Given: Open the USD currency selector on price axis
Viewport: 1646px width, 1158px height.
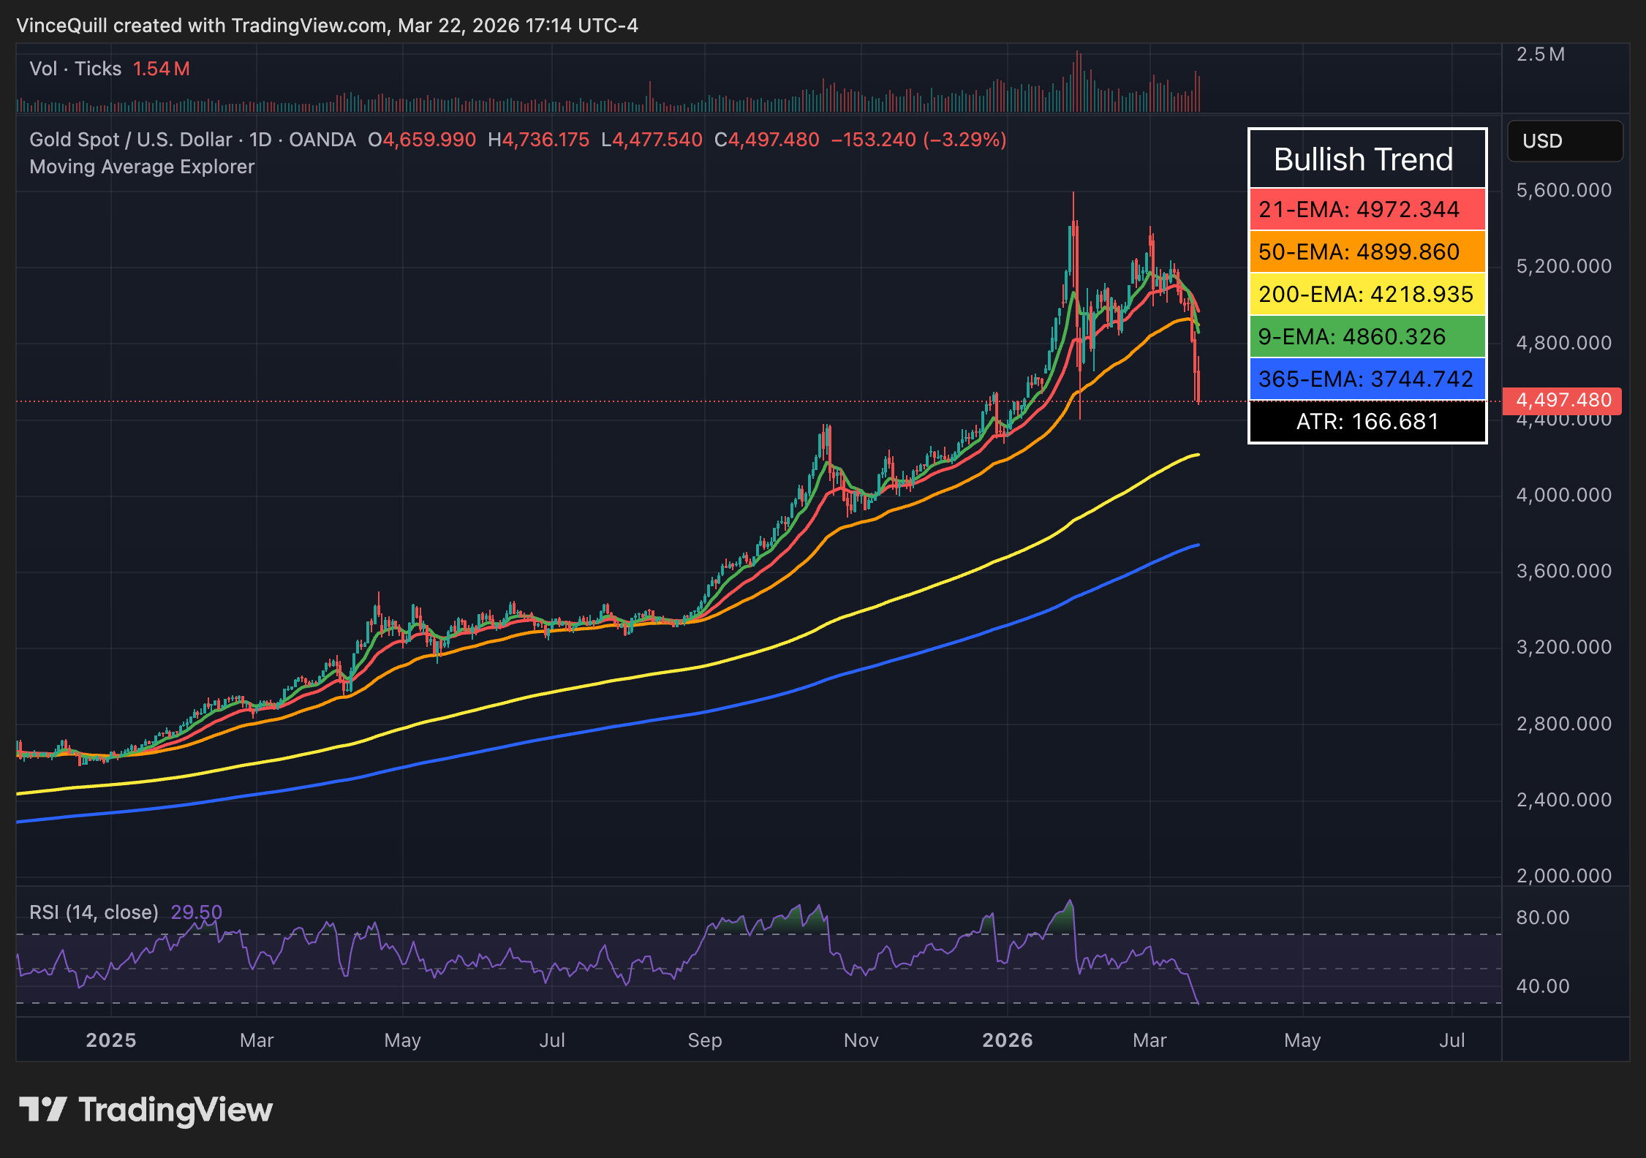Looking at the screenshot, I should pos(1564,141).
